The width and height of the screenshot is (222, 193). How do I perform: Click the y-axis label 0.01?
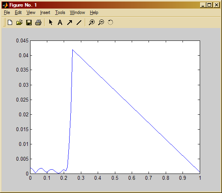point(23,144)
